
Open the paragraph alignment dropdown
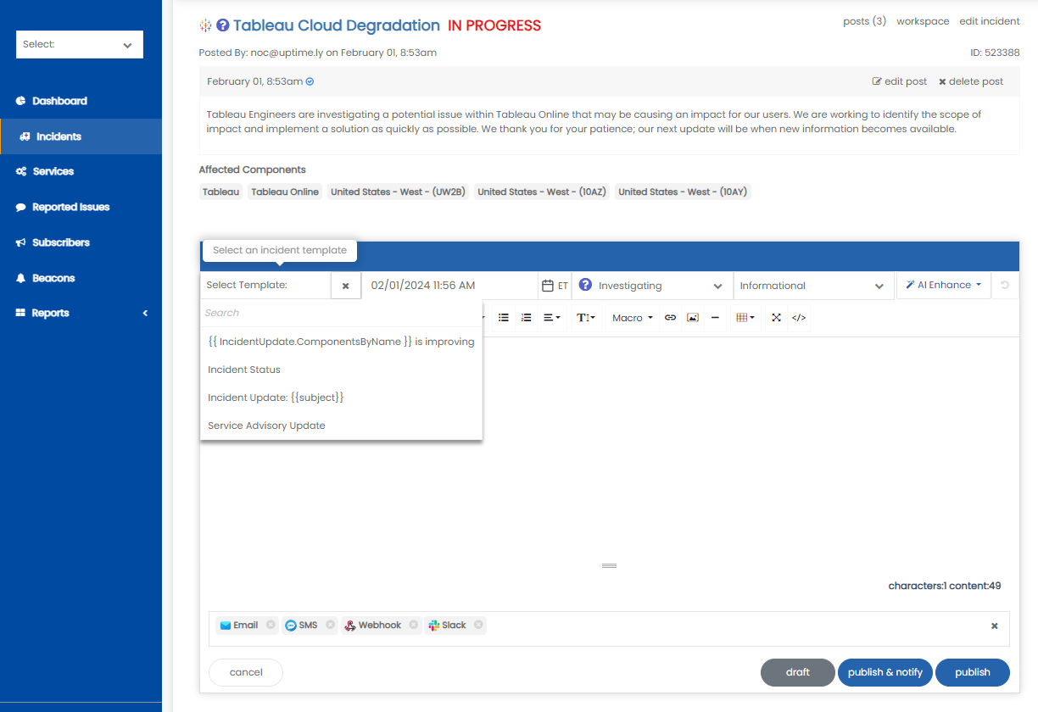click(x=551, y=318)
